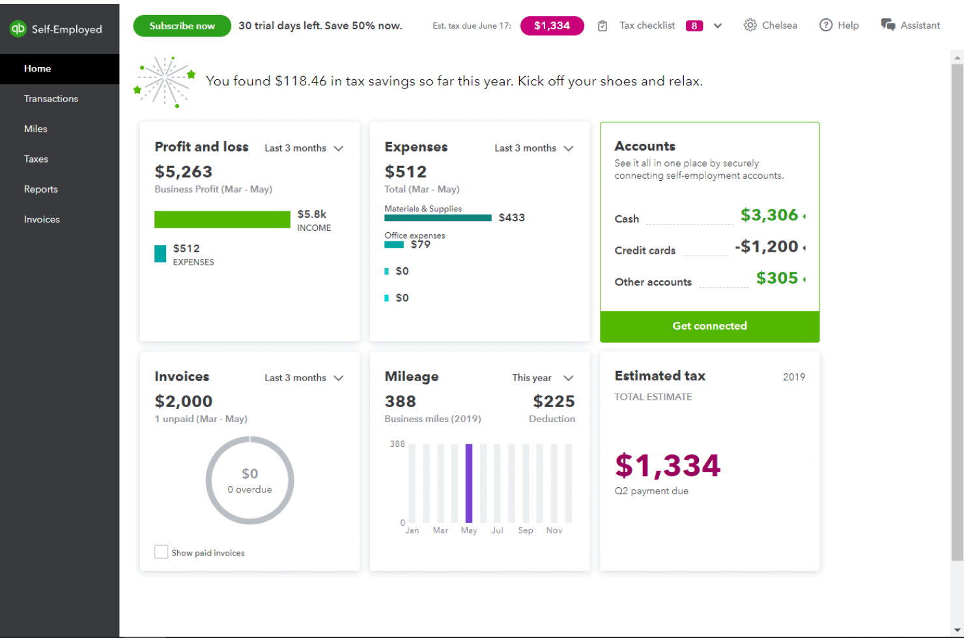Enable the Show paid invoices checkbox
Image resolution: width=964 pixels, height=642 pixels.
(x=161, y=552)
